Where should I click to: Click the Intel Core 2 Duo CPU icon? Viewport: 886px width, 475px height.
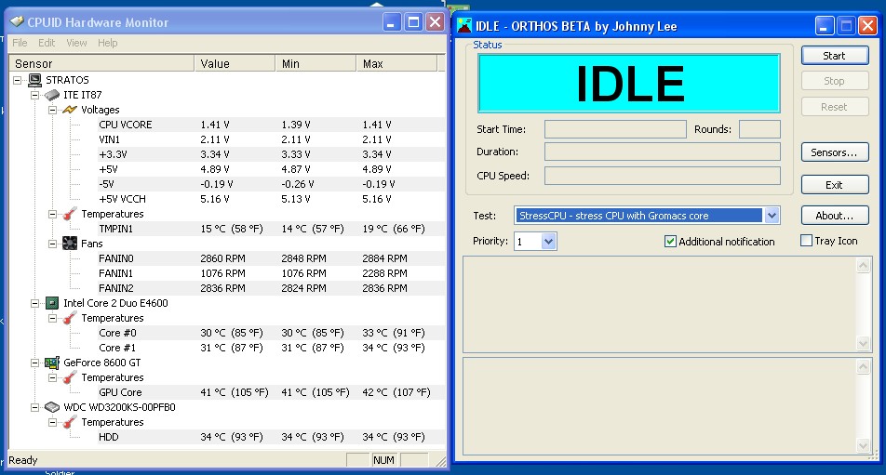tap(52, 303)
